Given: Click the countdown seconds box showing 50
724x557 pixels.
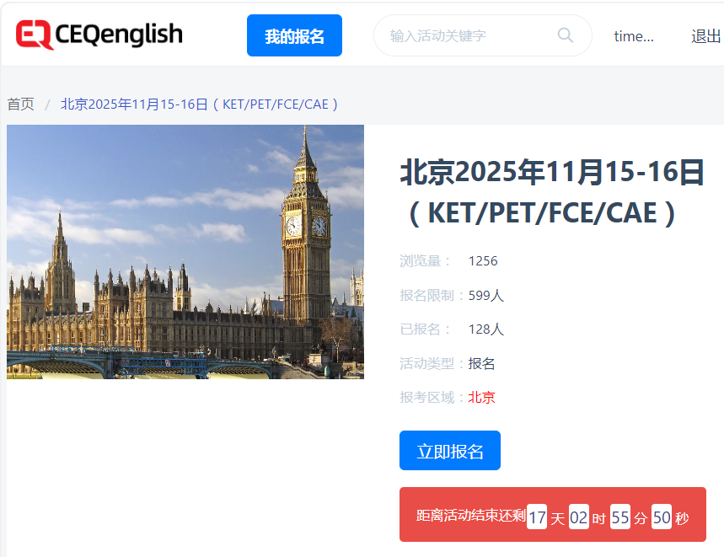Looking at the screenshot, I should 662,517.
